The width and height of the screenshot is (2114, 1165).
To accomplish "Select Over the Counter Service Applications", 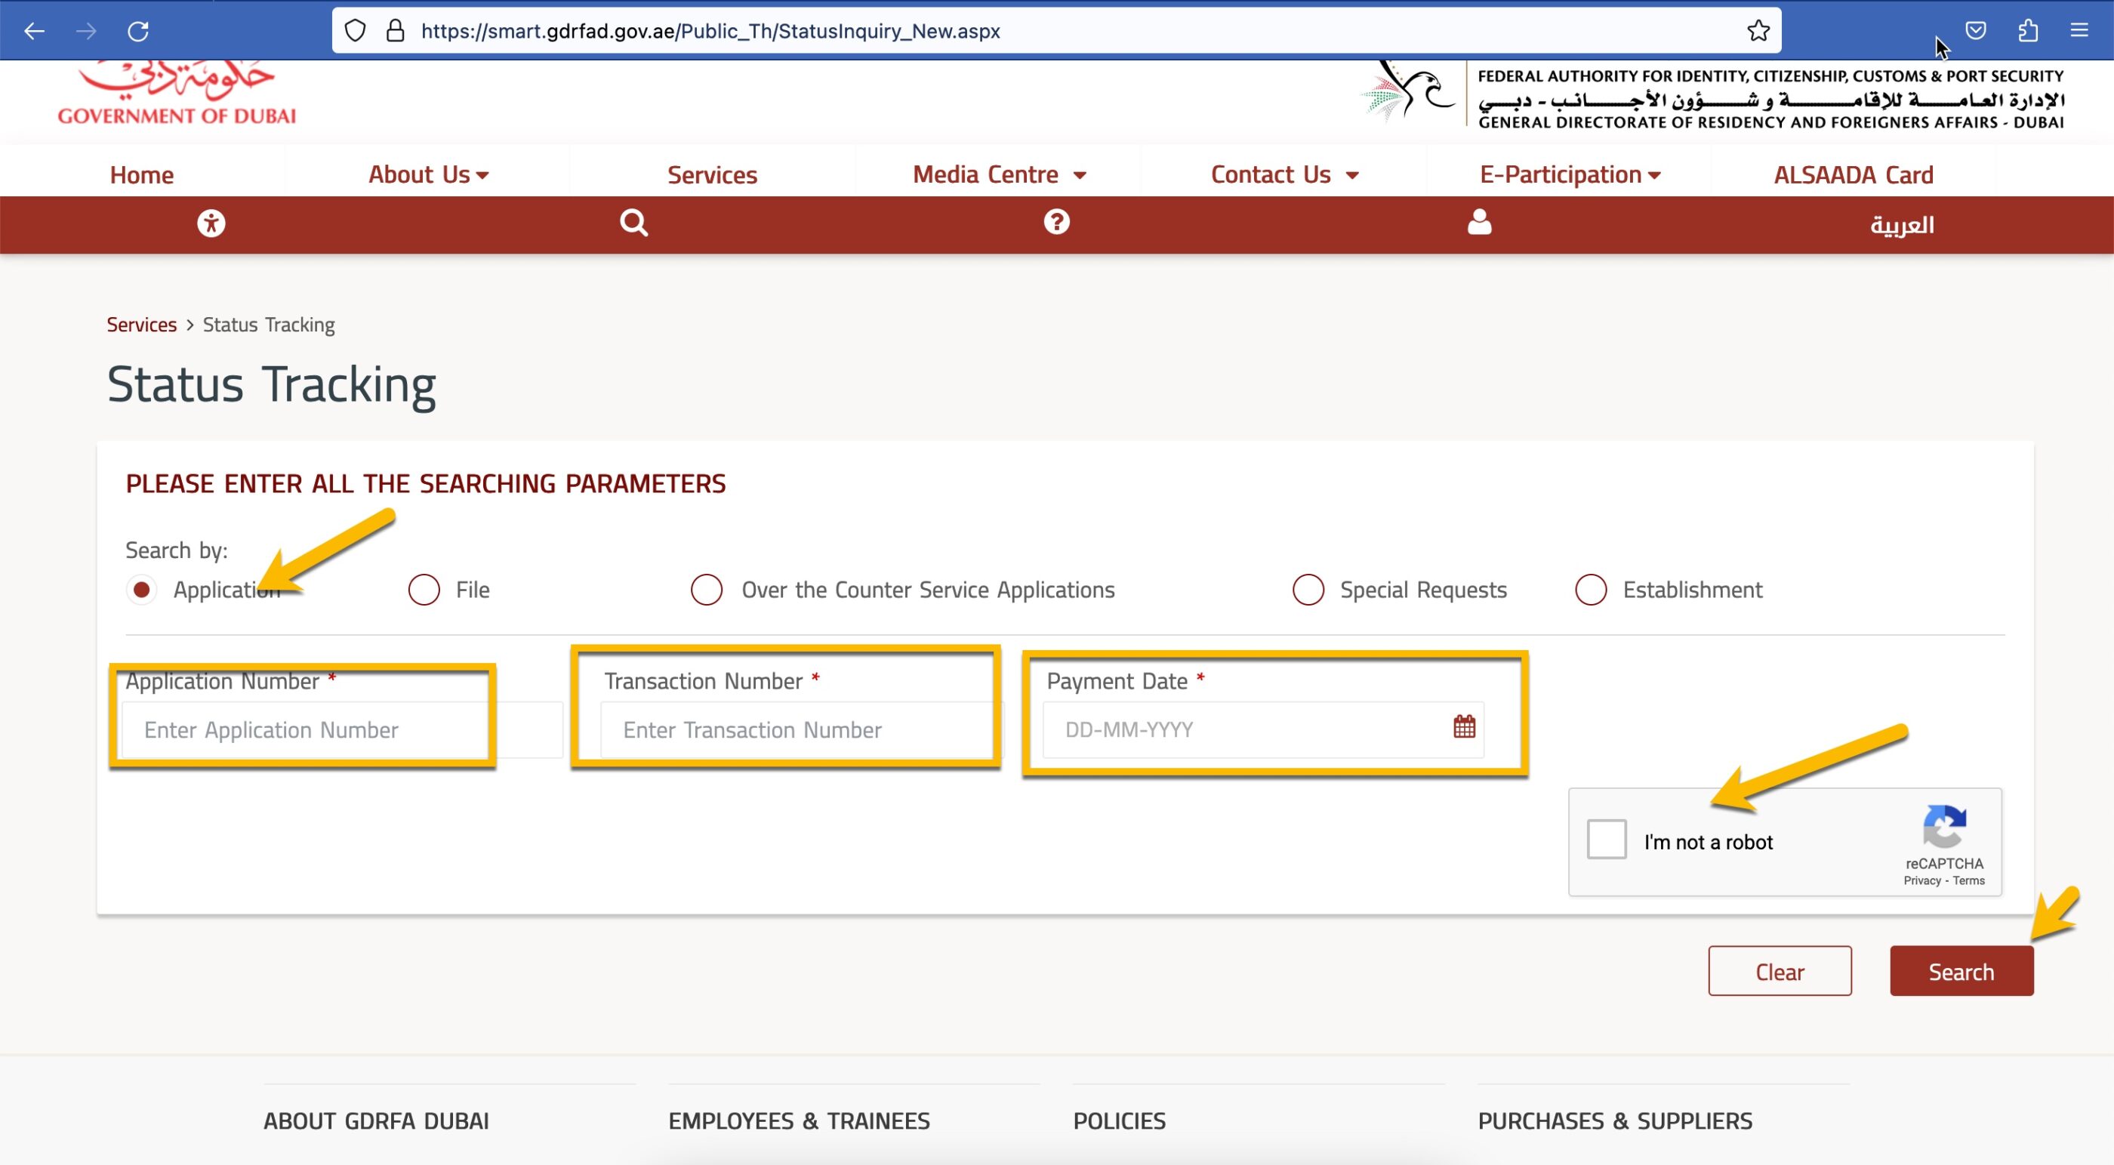I will (x=706, y=590).
